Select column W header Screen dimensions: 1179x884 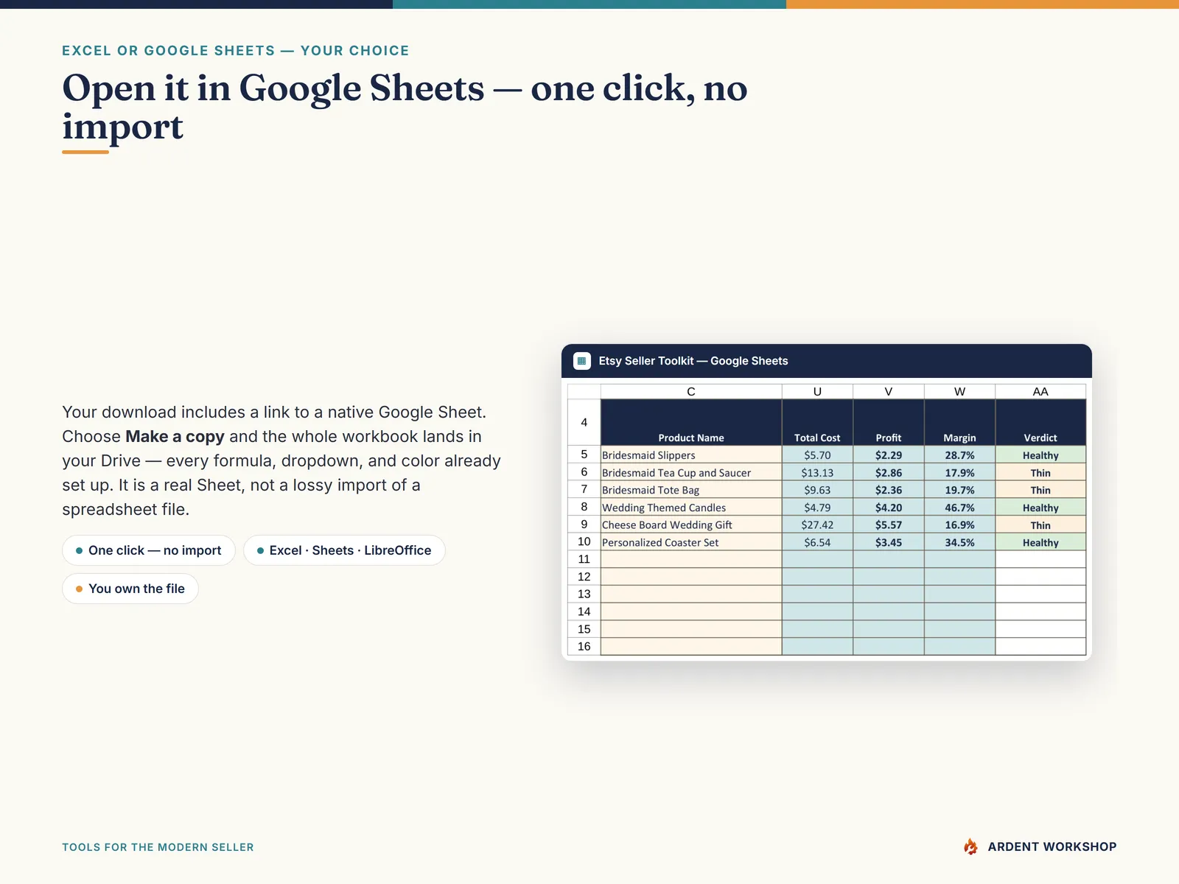click(x=959, y=391)
